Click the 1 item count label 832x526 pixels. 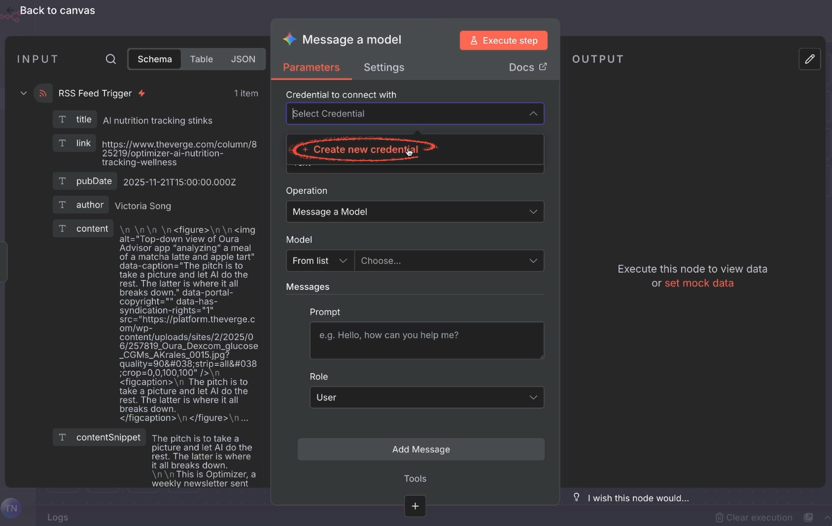[x=246, y=93]
